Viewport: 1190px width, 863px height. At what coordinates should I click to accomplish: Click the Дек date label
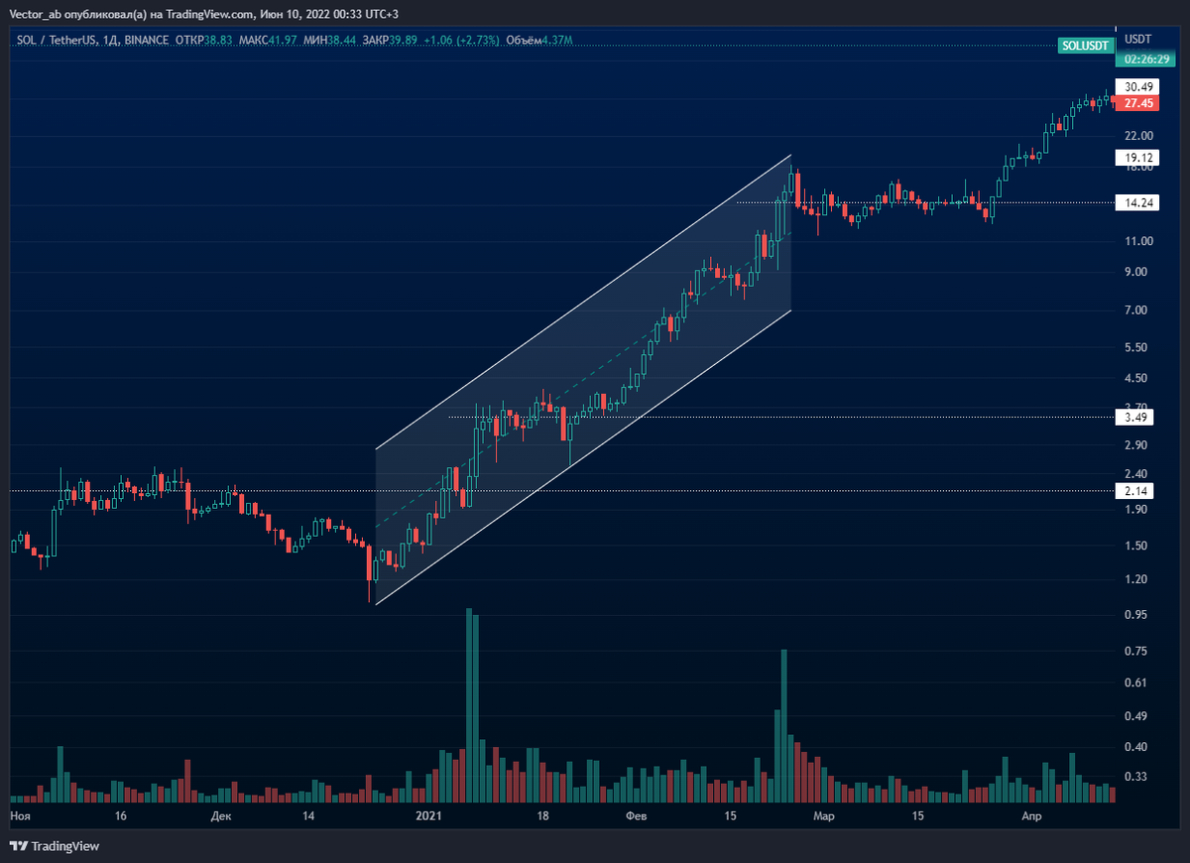(x=220, y=816)
